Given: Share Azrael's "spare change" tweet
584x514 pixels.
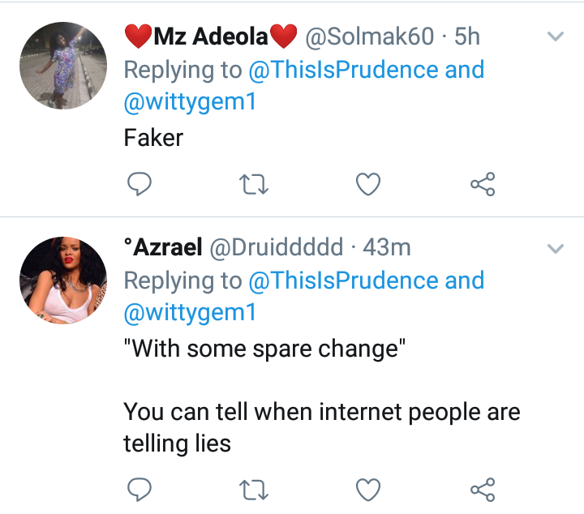Looking at the screenshot, I should [483, 489].
